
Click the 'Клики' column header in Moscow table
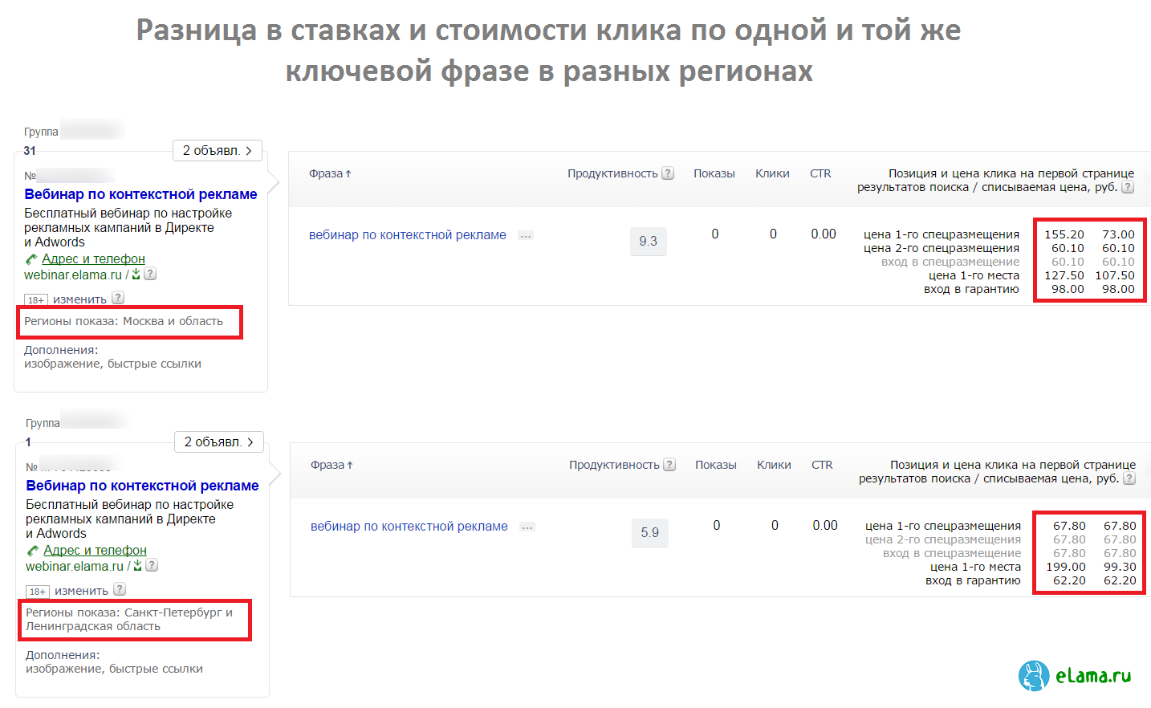coord(772,173)
